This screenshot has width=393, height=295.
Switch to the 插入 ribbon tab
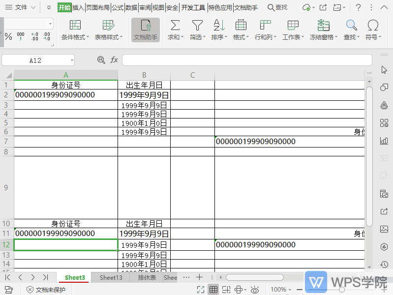78,7
